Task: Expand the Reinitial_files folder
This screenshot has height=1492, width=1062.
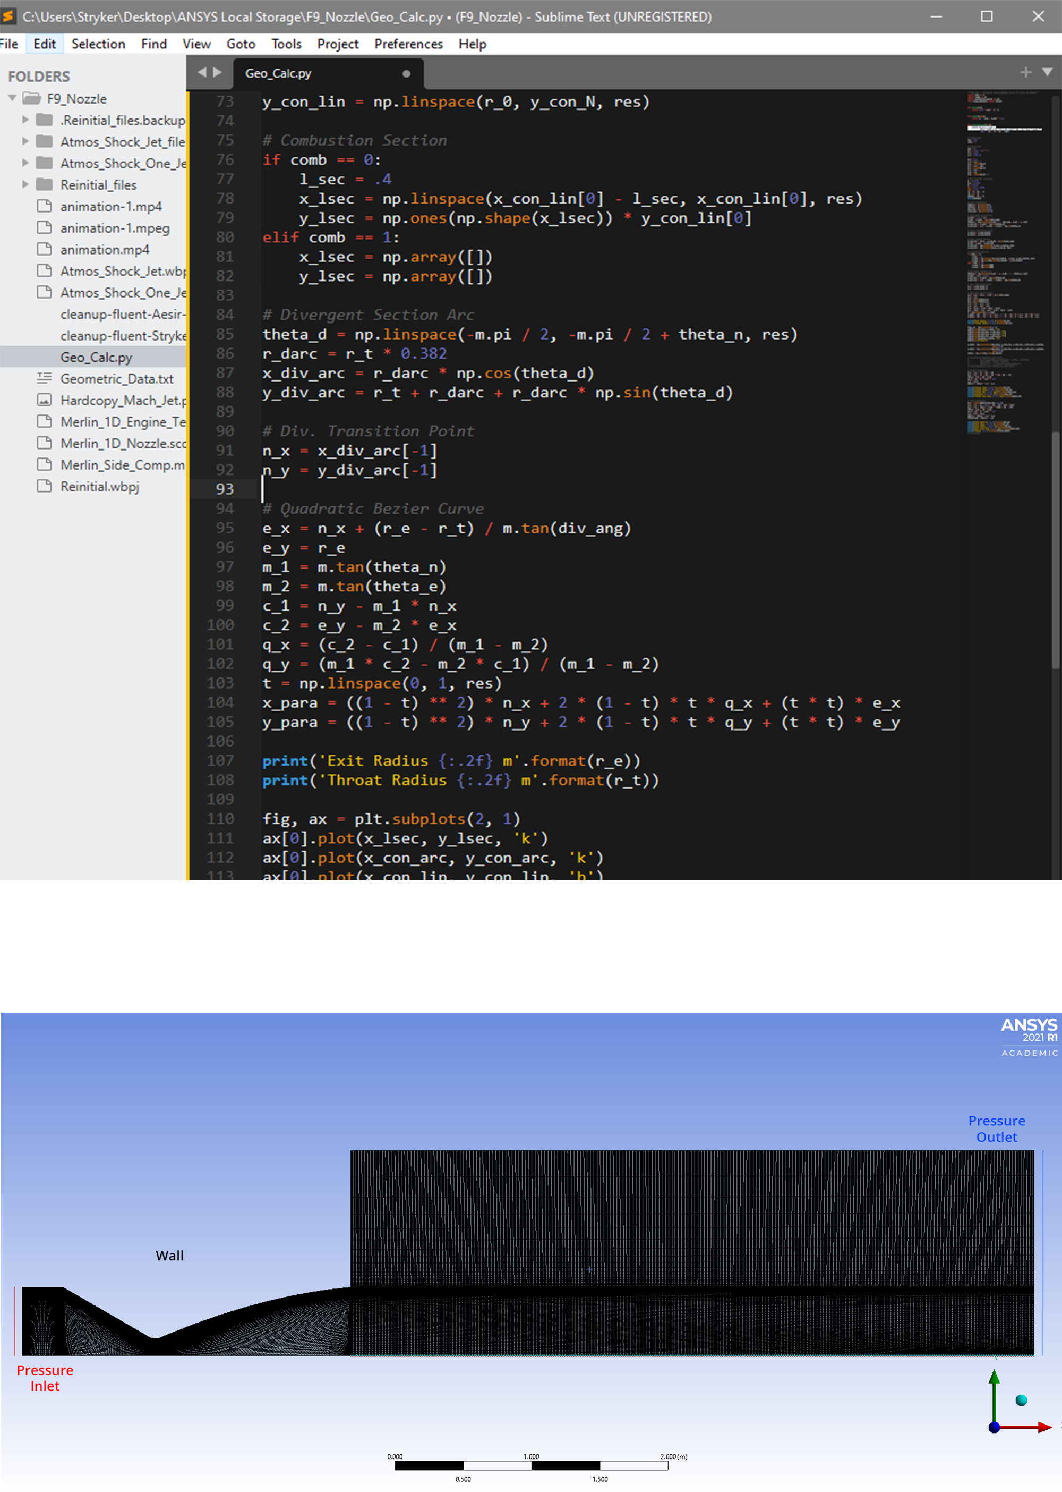Action: [25, 184]
